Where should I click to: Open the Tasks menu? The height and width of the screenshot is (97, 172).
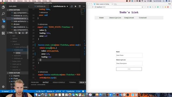point(39,1)
